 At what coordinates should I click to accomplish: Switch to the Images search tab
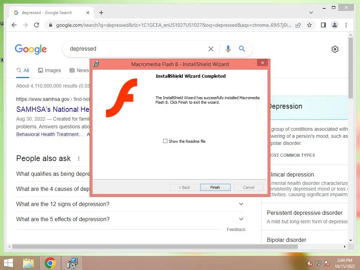coord(49,70)
